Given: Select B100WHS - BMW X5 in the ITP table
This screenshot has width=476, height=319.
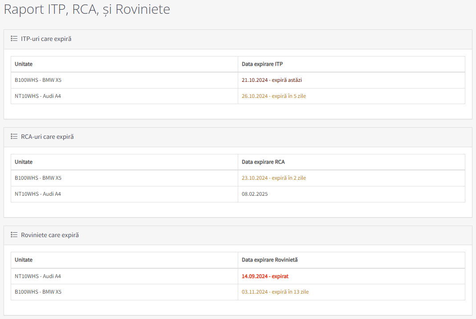Looking at the screenshot, I should (38, 80).
